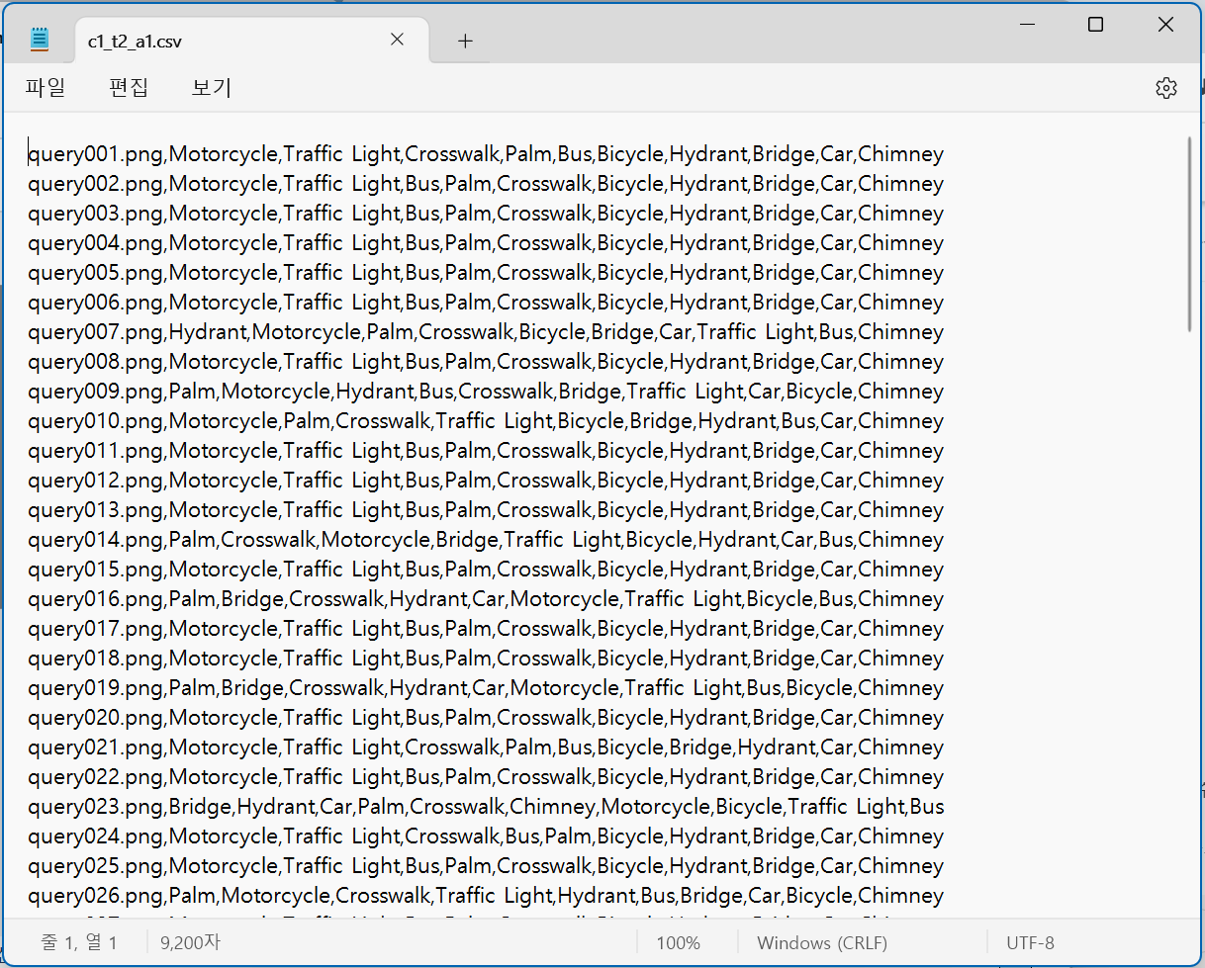Click the Notepad app icon in title bar
Screen dimensions: 1205x968
pyautogui.click(x=40, y=40)
